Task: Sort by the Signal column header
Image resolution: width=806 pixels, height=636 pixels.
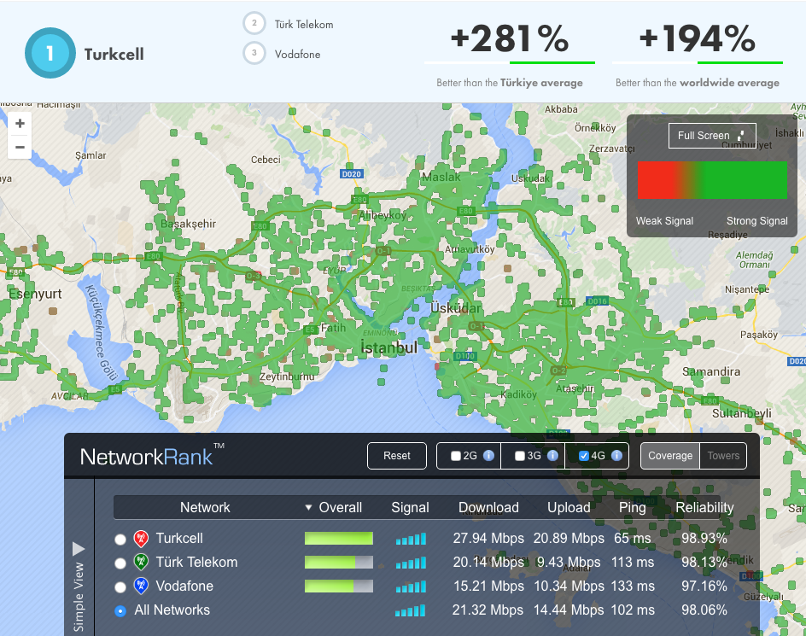Action: (x=410, y=507)
